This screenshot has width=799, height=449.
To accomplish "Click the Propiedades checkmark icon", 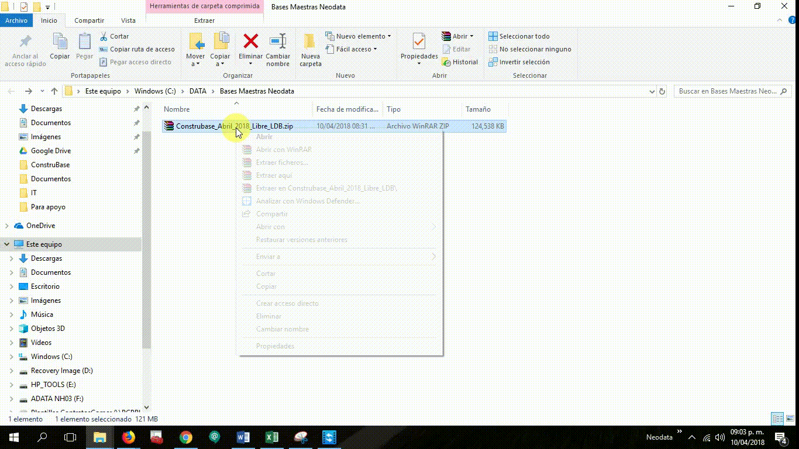I will coord(419,42).
